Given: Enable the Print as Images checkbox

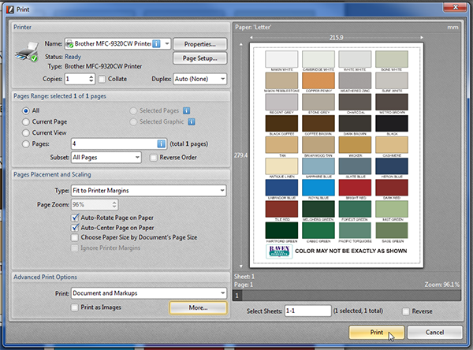Looking at the screenshot, I should [75, 307].
